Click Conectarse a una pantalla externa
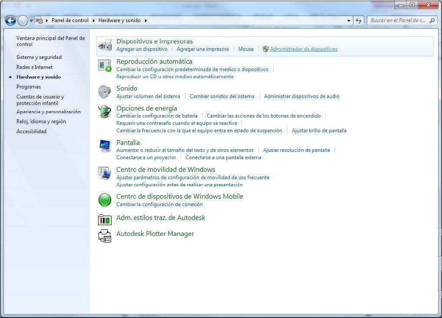442x318 pixels. 223,157
